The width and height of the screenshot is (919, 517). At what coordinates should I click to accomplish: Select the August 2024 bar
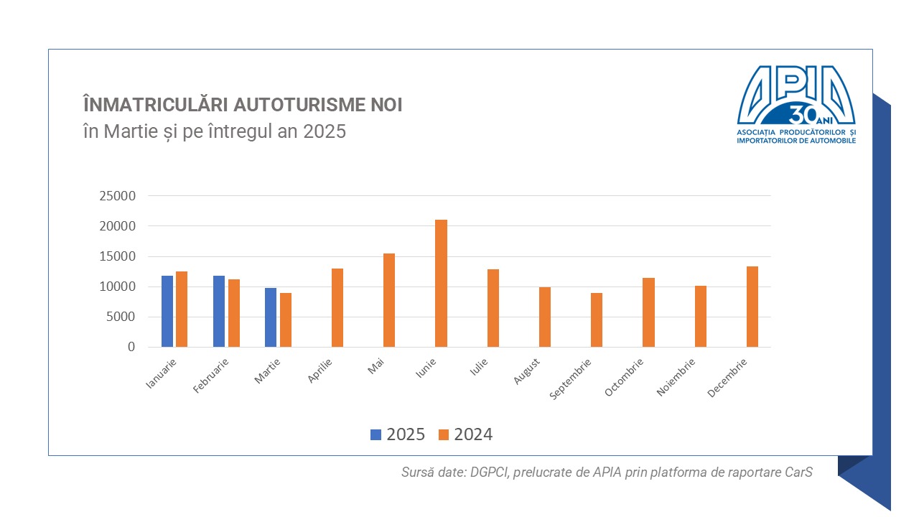(545, 317)
